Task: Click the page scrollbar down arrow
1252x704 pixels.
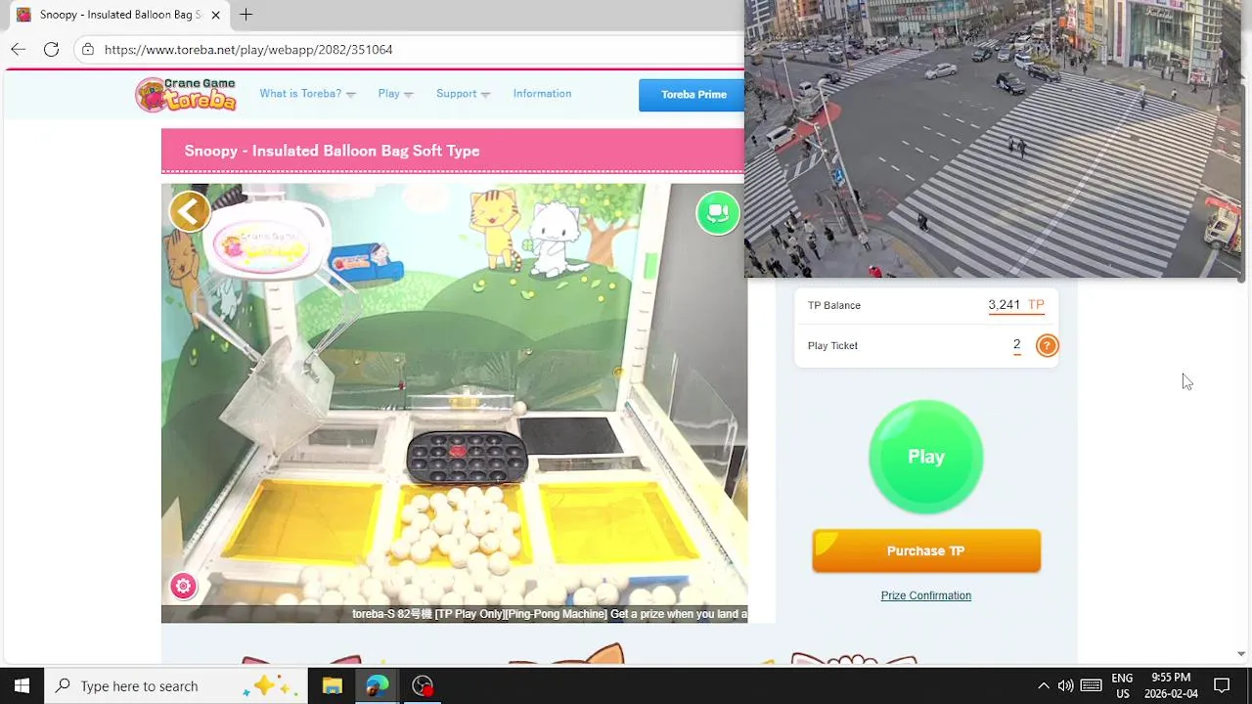Action: click(x=1241, y=654)
